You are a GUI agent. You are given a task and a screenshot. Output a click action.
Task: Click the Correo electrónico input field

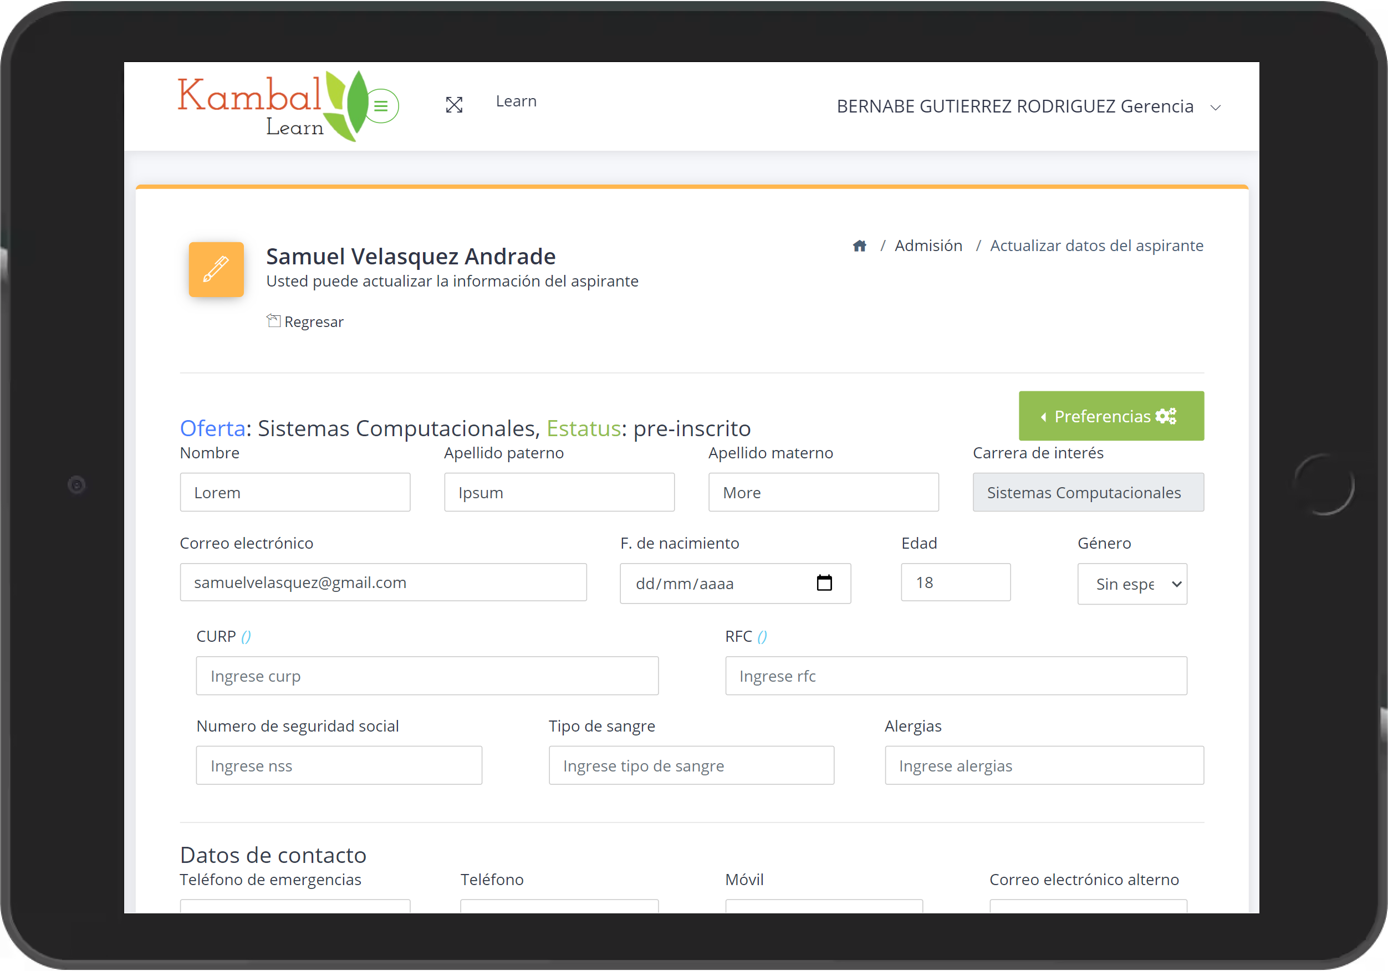point(383,582)
